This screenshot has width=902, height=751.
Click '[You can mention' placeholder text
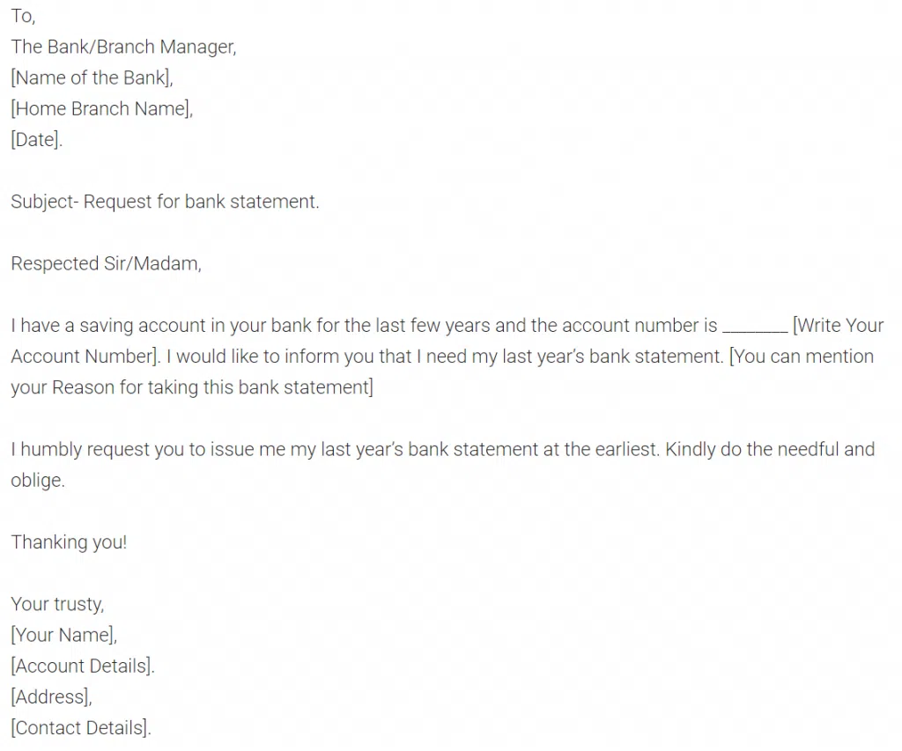(x=802, y=357)
